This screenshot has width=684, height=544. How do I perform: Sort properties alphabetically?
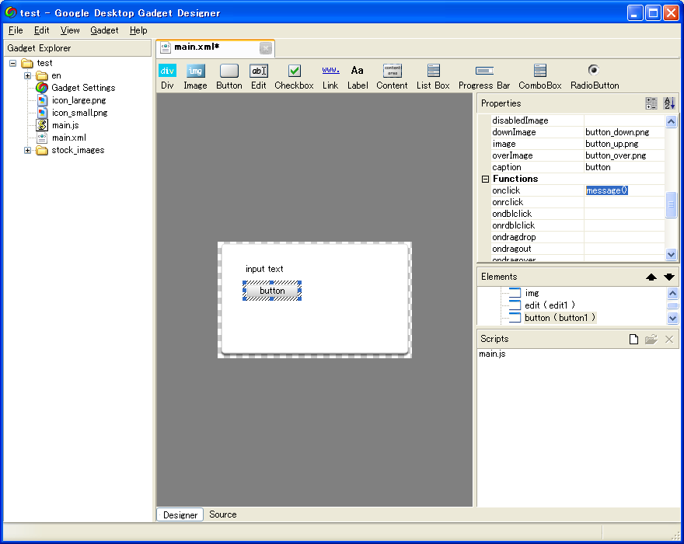pyautogui.click(x=669, y=103)
